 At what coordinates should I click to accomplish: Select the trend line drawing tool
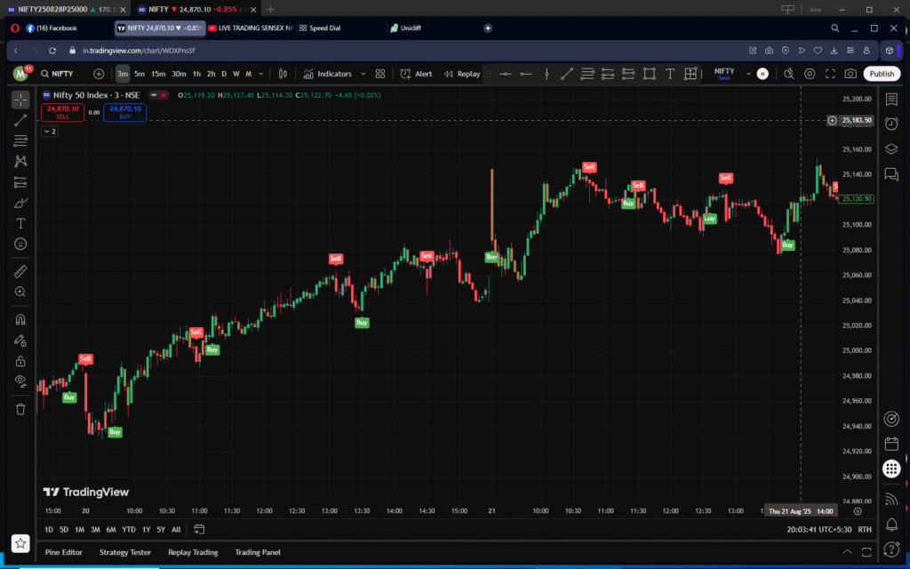tap(20, 120)
